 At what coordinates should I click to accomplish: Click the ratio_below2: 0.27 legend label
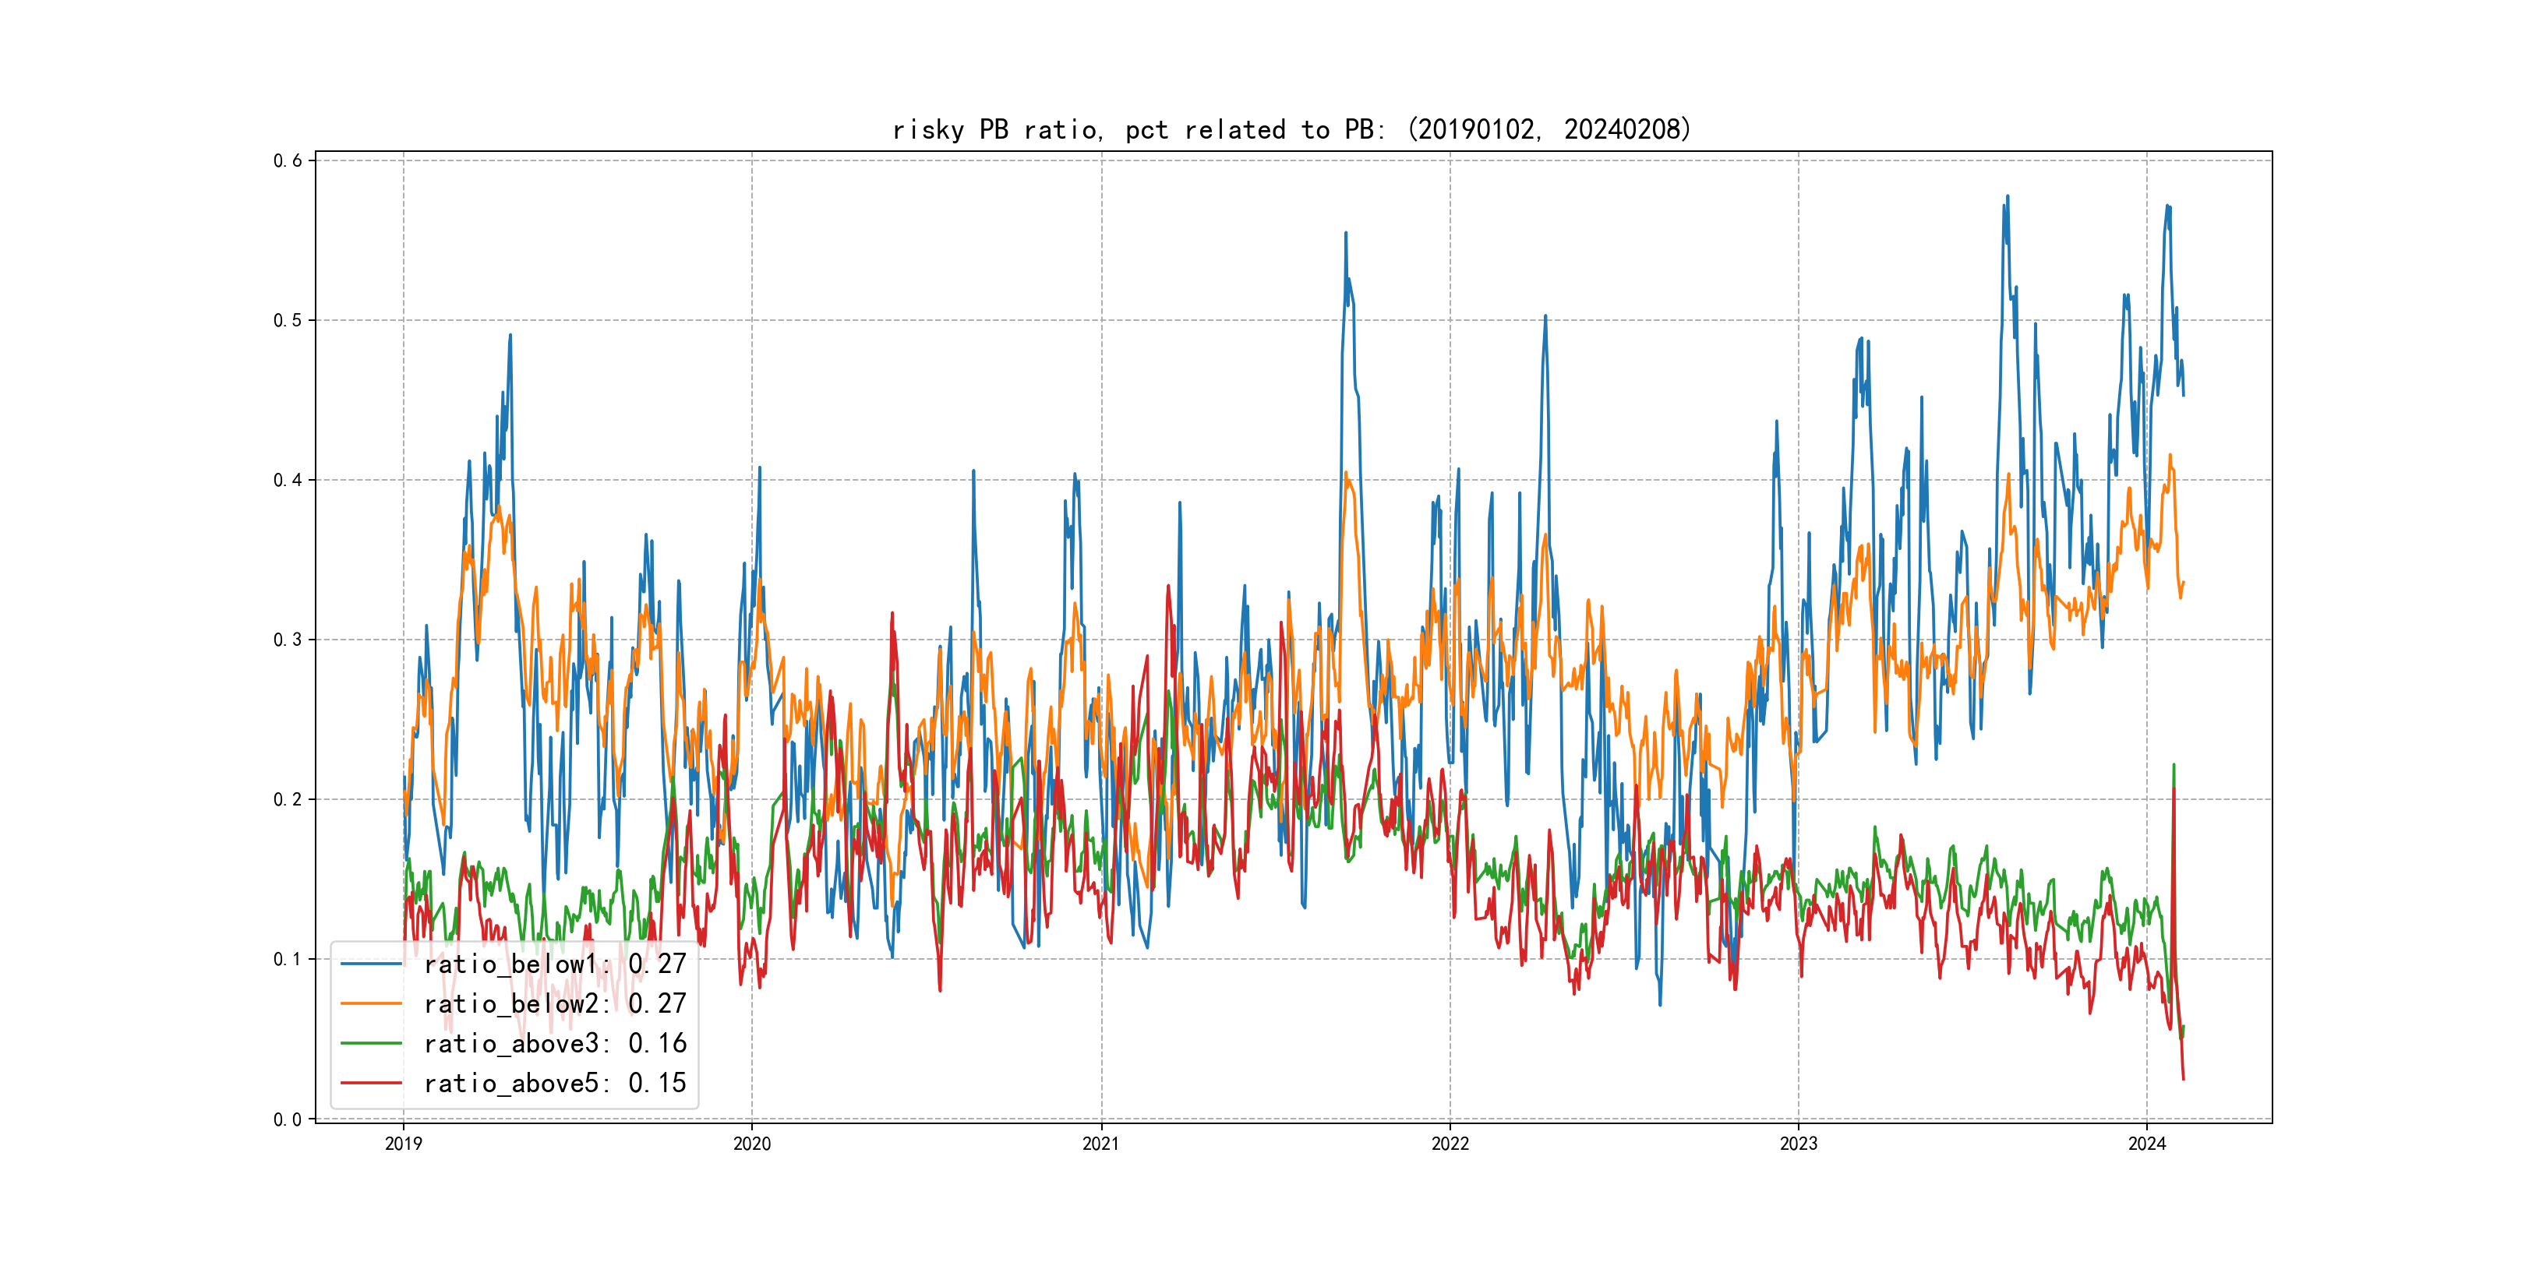(555, 1003)
